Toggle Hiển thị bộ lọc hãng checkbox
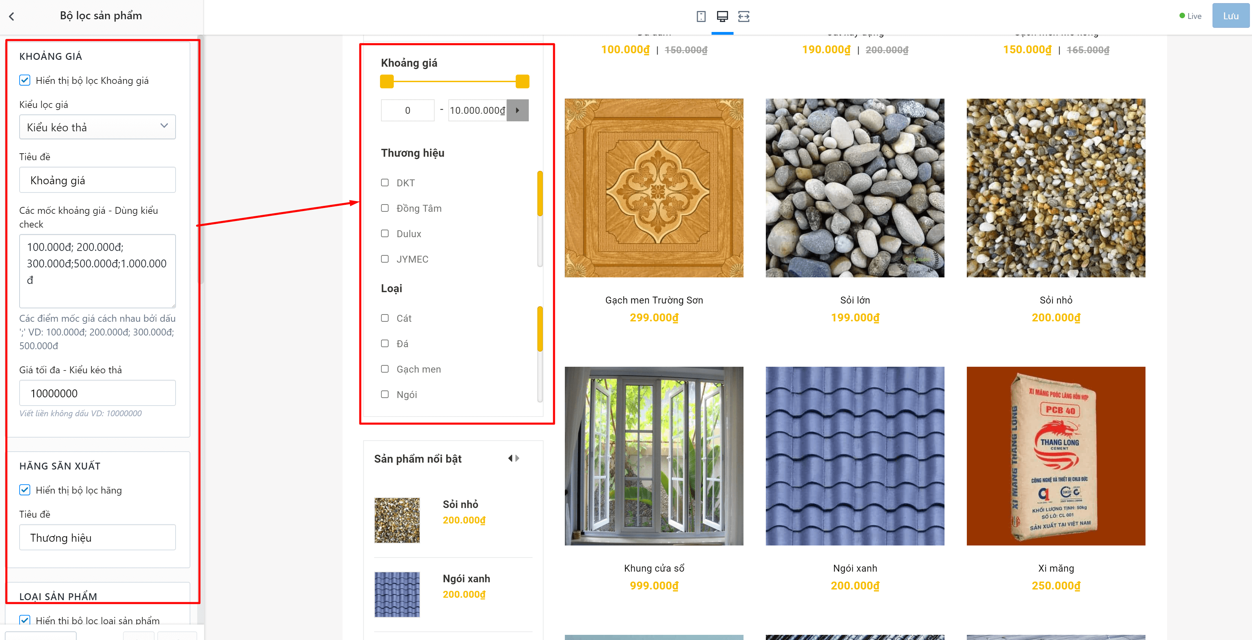The width and height of the screenshot is (1252, 640). pyautogui.click(x=25, y=490)
